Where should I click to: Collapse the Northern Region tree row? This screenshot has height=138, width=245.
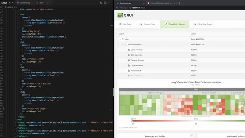(123, 44)
